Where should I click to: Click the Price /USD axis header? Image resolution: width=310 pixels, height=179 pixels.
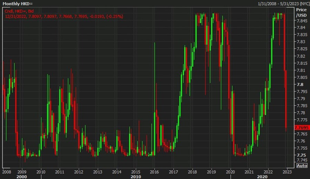[x=301, y=12]
